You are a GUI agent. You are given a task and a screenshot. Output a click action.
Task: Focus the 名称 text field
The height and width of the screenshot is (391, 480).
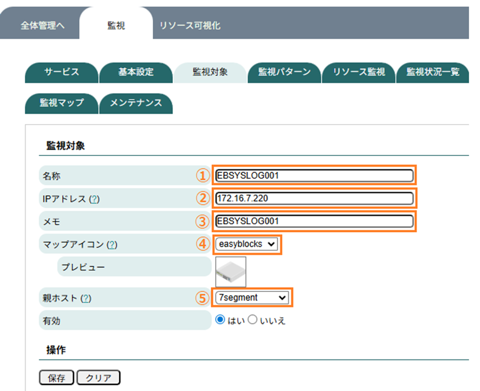click(314, 175)
